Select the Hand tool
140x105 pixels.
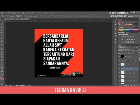[x=2, y=71]
